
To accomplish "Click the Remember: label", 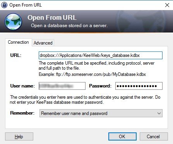I will tap(22, 113).
